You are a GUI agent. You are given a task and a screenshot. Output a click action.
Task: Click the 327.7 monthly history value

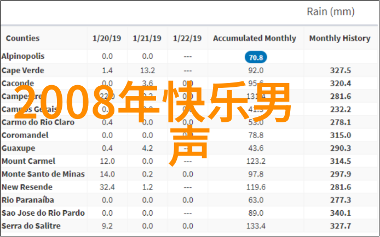340,226
